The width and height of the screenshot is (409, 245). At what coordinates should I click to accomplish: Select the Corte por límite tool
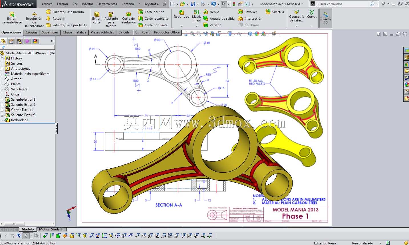point(153,25)
